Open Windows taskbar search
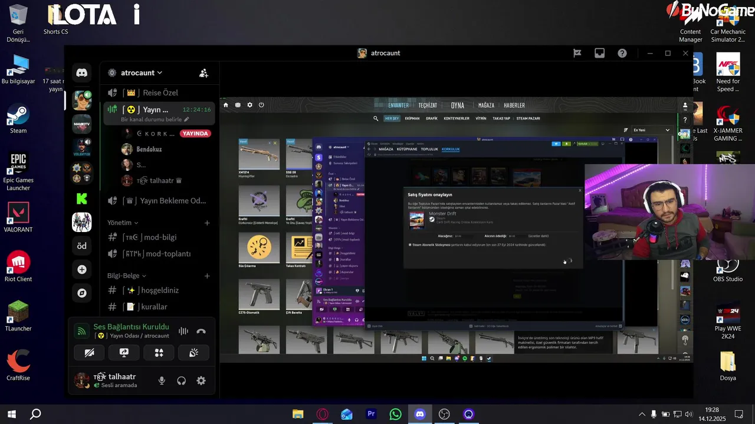The width and height of the screenshot is (755, 424). pos(35,415)
